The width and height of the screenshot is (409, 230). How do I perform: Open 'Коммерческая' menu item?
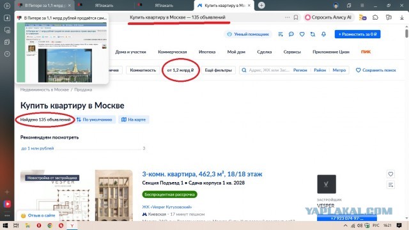(x=172, y=52)
